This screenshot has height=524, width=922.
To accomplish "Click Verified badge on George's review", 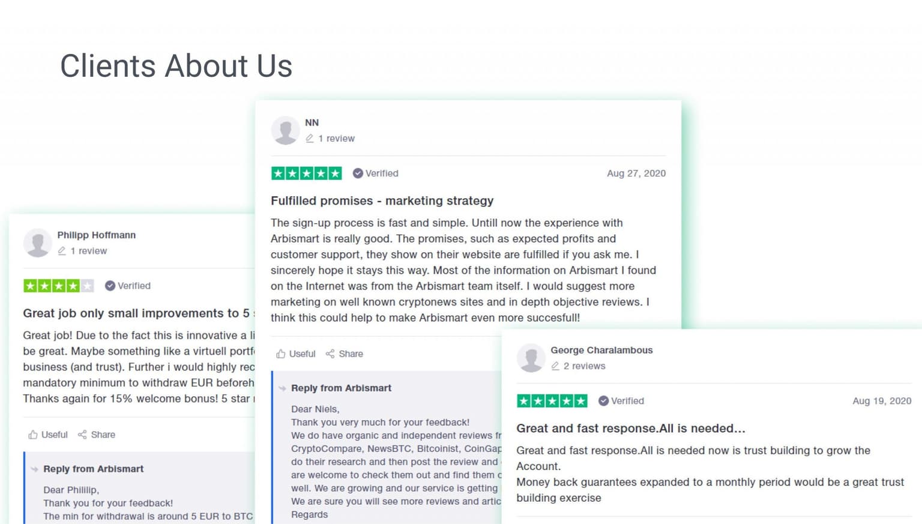I will (x=621, y=401).
